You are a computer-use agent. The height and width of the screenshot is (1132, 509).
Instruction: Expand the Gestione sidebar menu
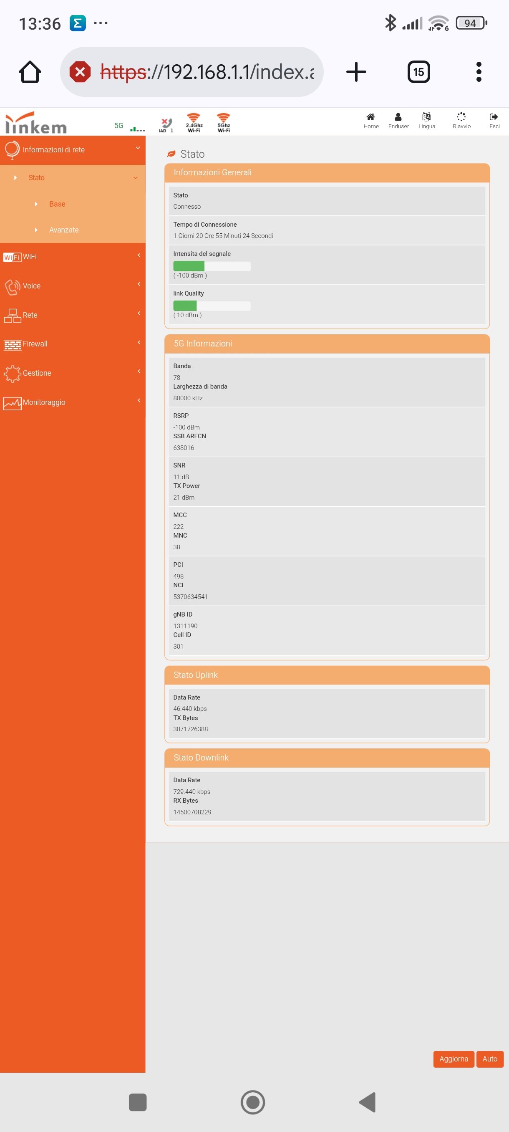pos(73,373)
